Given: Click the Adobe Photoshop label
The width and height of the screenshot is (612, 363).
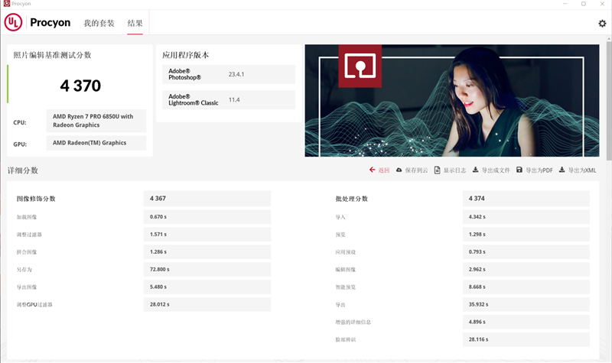Looking at the screenshot, I should tap(184, 74).
